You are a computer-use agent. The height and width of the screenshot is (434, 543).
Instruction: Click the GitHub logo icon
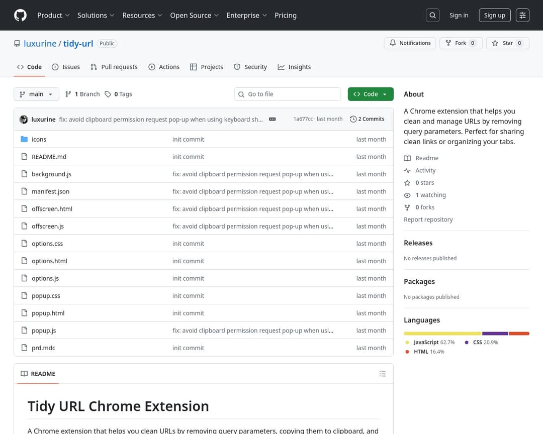(x=20, y=15)
